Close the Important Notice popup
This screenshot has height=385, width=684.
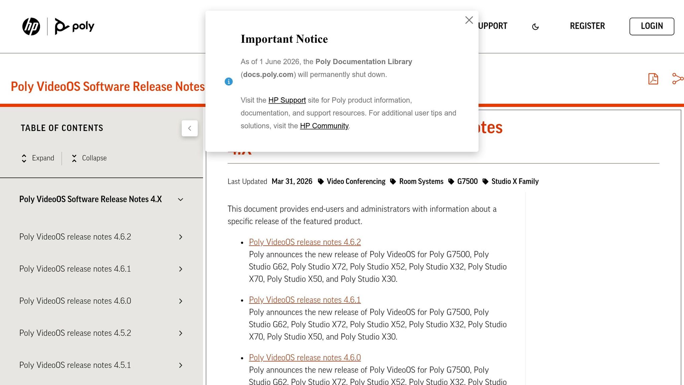469,20
